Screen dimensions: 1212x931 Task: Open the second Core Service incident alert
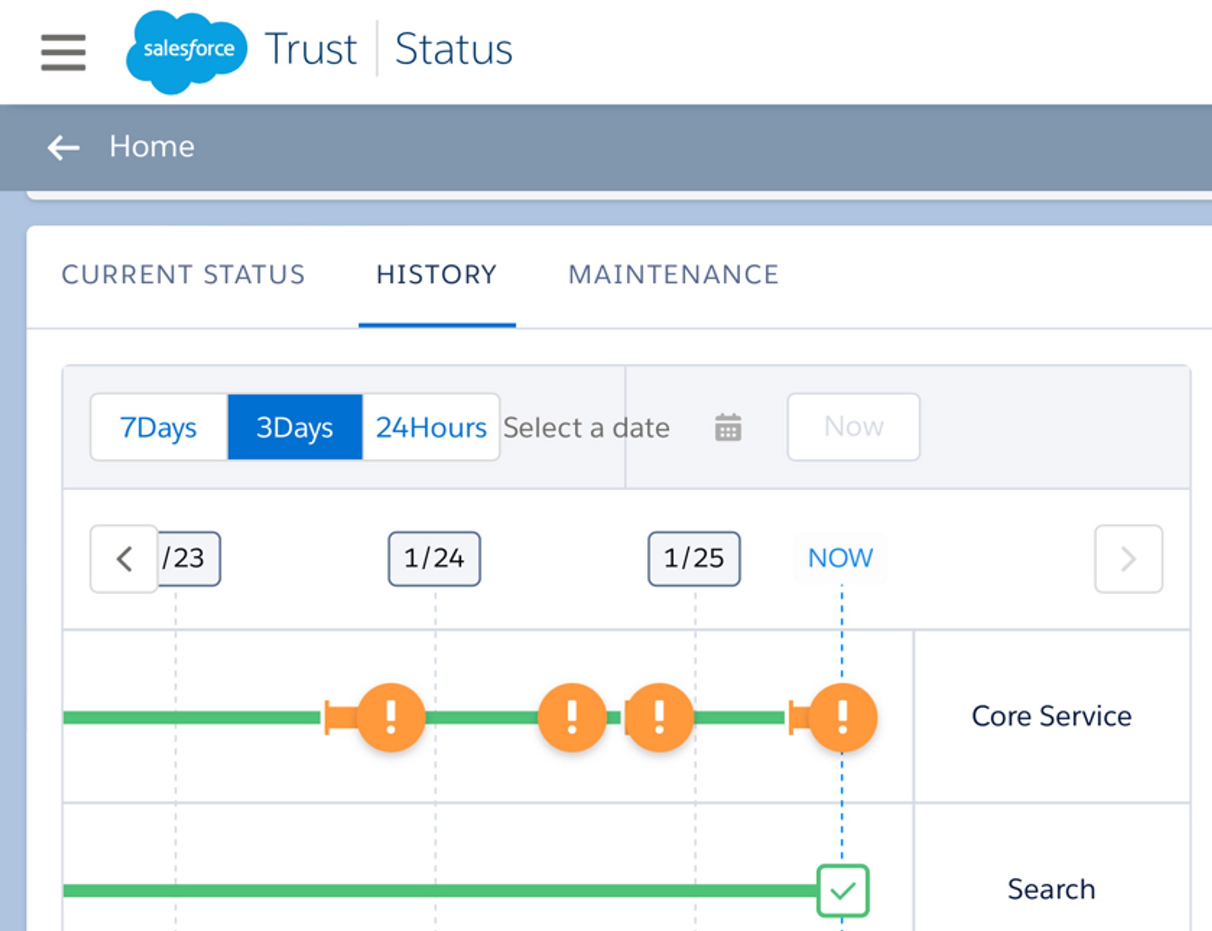point(572,717)
